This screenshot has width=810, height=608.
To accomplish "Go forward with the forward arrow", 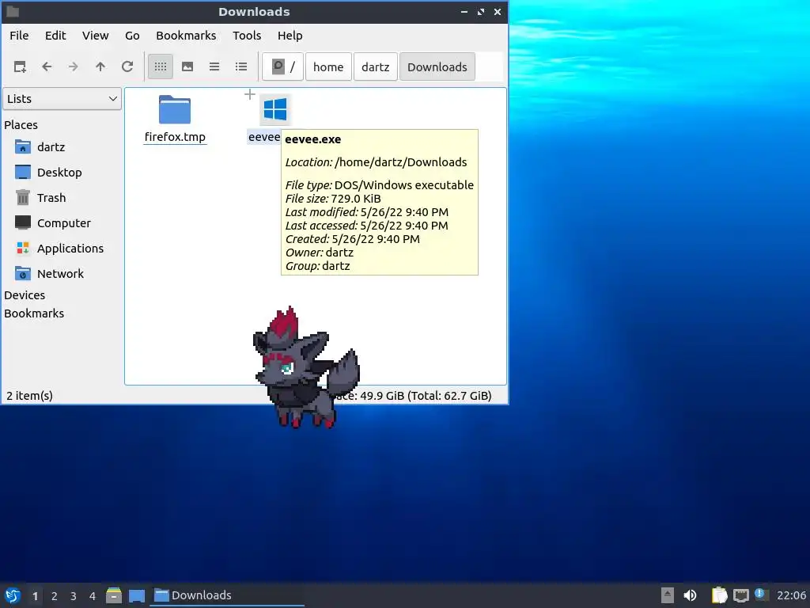I will click(74, 66).
